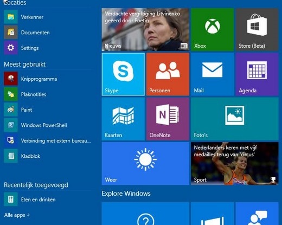This screenshot has width=282, height=225.
Task: Launch the OneNote tile
Action: click(x=168, y=119)
